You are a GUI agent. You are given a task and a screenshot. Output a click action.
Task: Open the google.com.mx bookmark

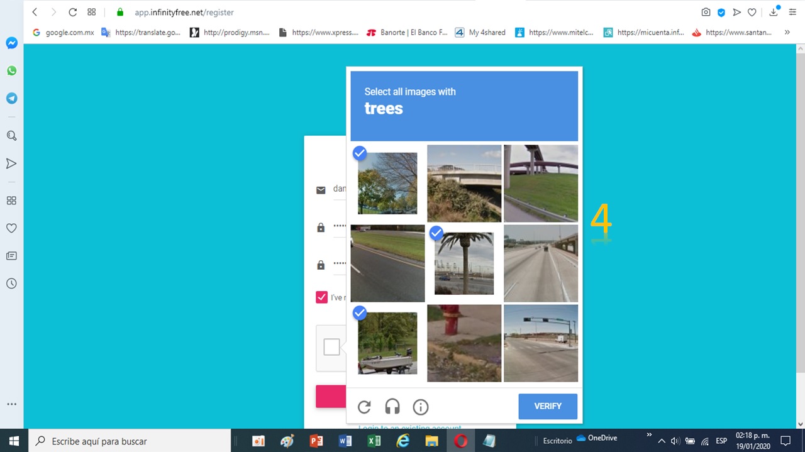coord(63,33)
